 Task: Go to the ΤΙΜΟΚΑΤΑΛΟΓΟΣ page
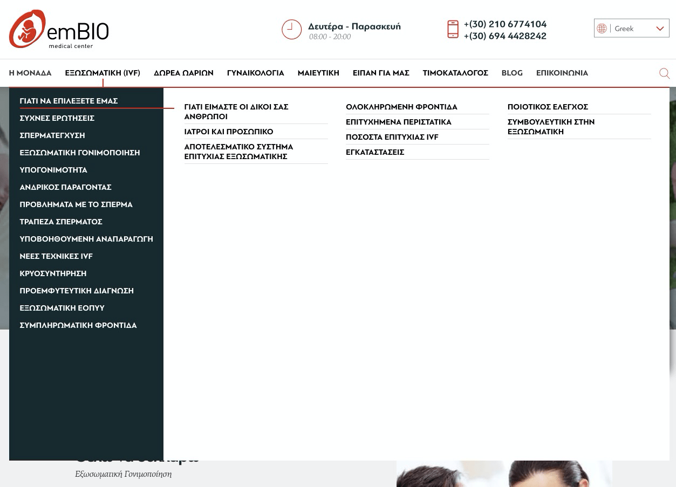pos(455,73)
